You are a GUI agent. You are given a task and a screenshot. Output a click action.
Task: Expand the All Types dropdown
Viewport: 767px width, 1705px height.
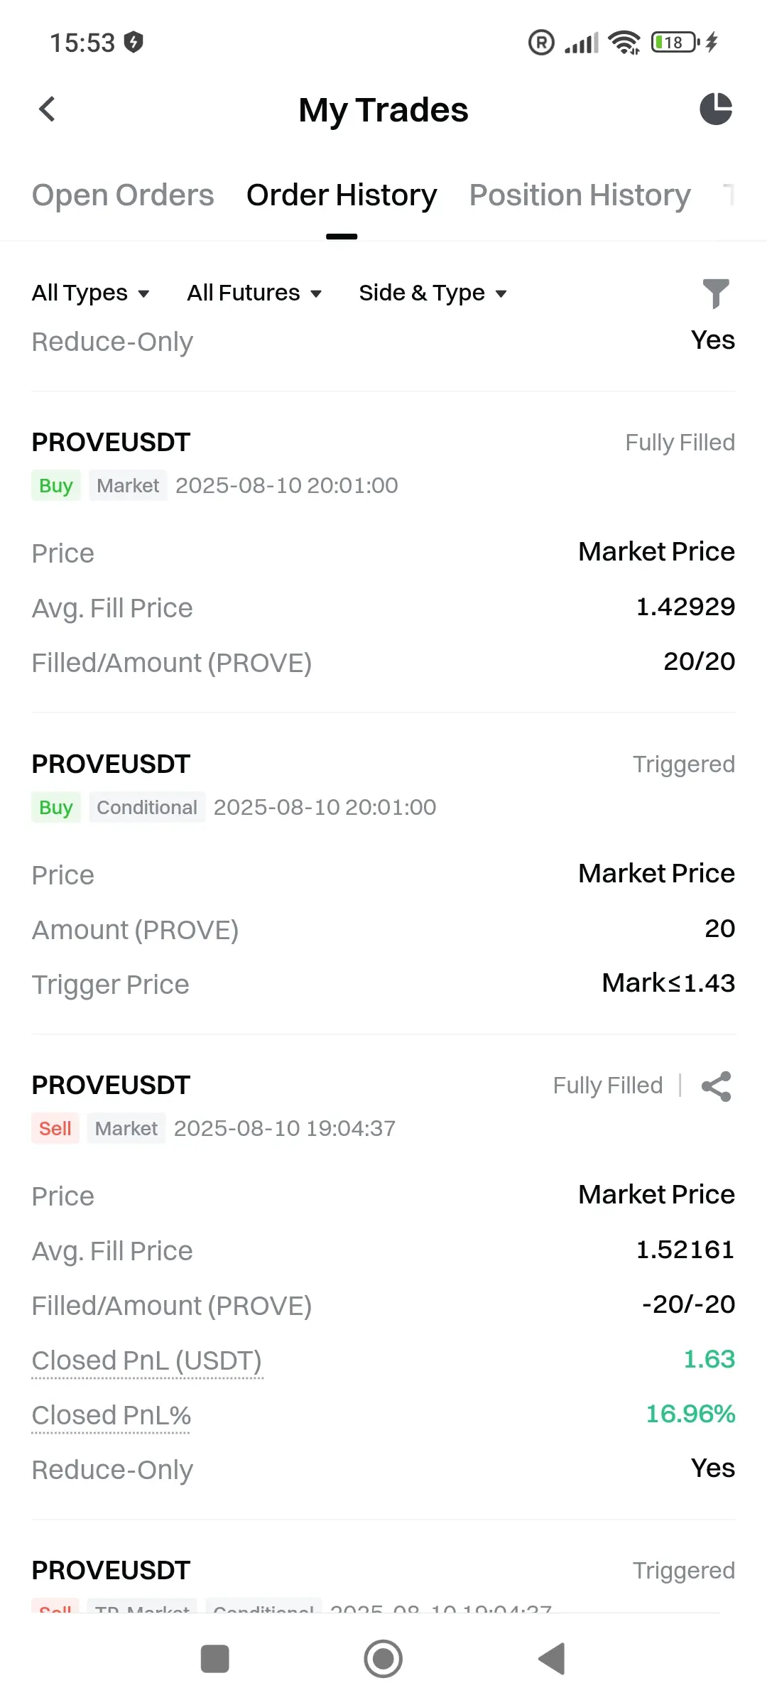coord(91,293)
